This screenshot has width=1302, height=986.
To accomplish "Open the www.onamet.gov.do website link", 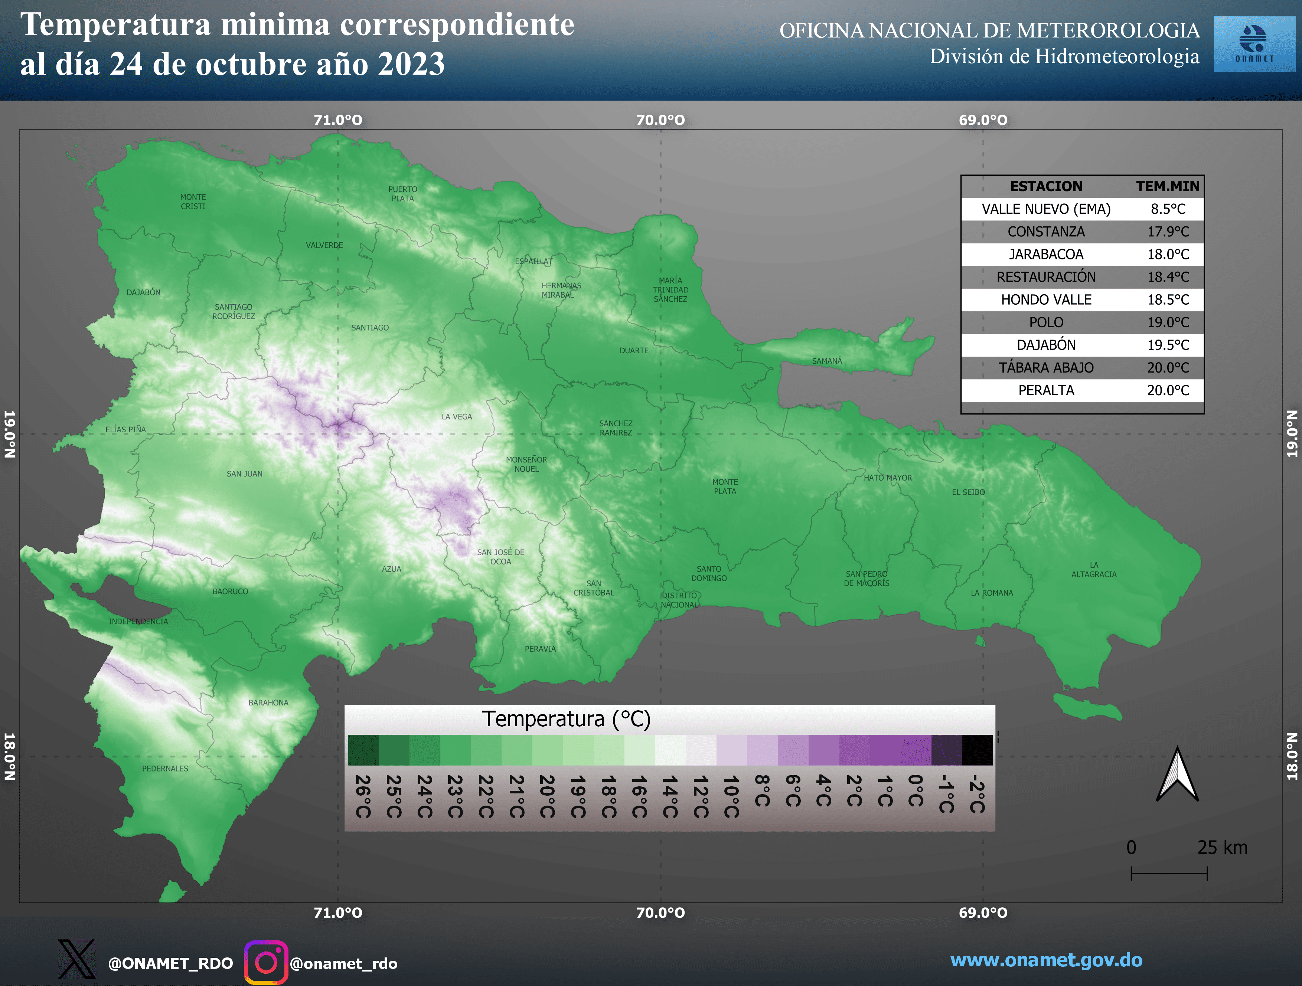I will (x=1046, y=960).
